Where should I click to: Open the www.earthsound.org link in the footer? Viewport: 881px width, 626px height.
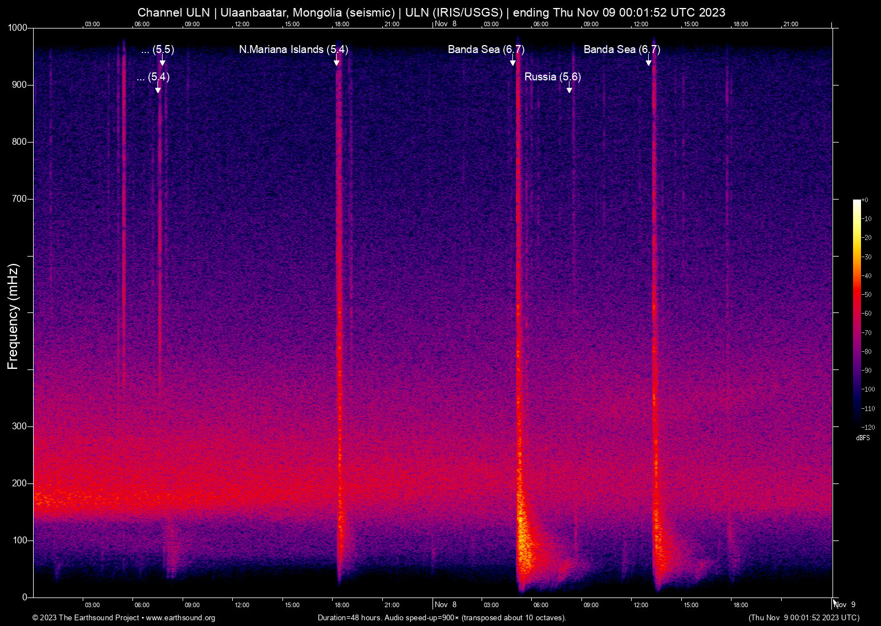(x=180, y=618)
